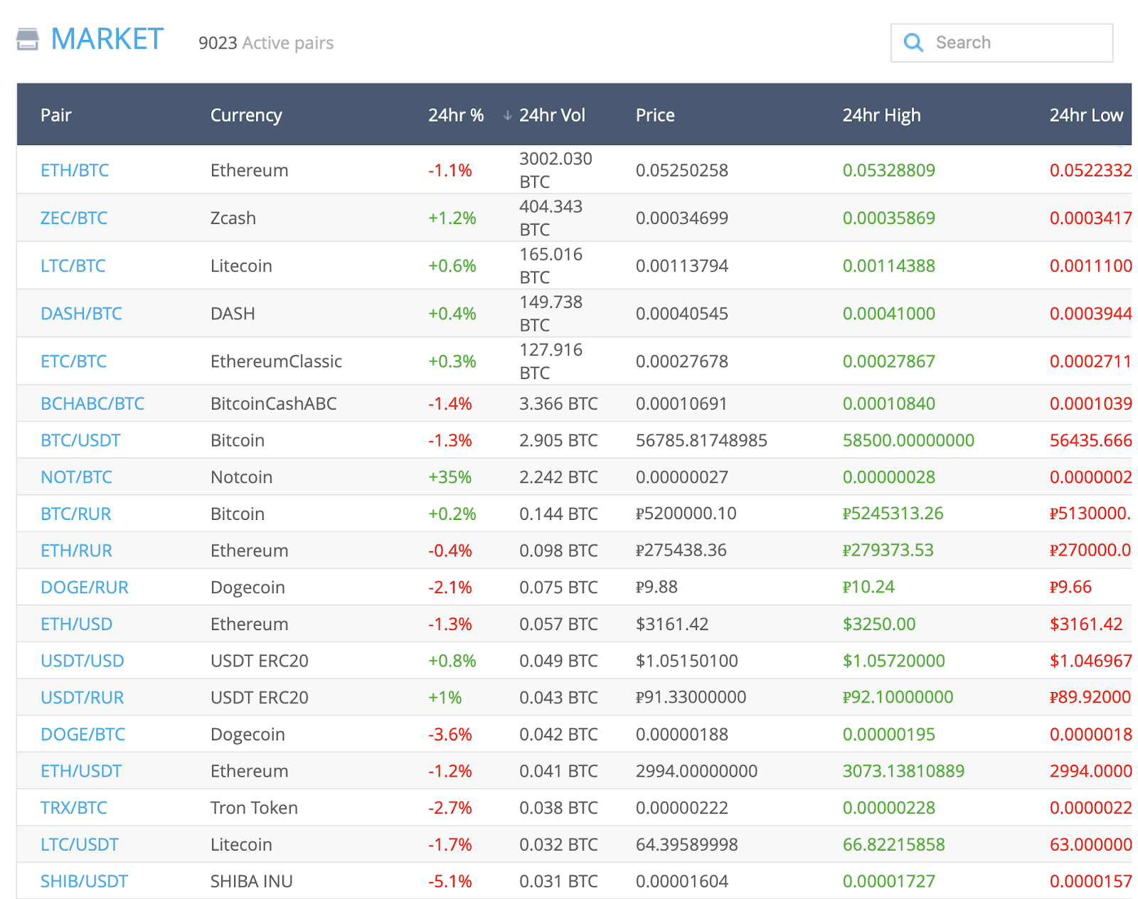Click the 3002.030 BTC volume cell
Image resolution: width=1138 pixels, height=899 pixels.
point(555,170)
